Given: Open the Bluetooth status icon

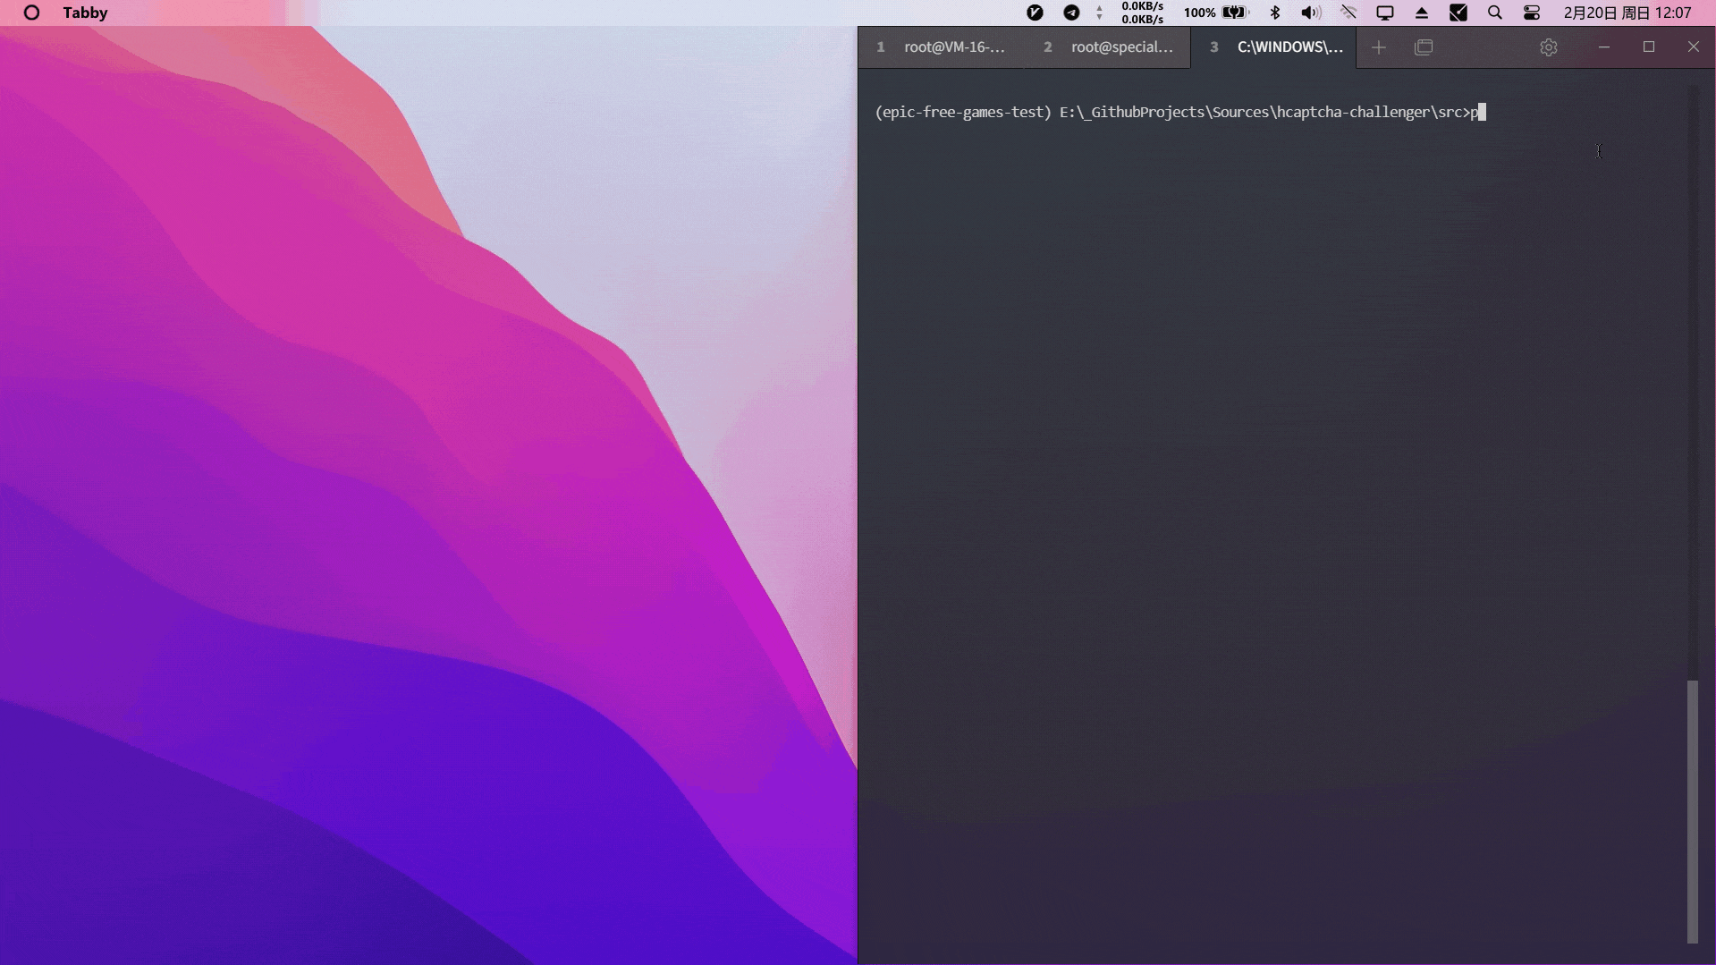Looking at the screenshot, I should tap(1275, 13).
